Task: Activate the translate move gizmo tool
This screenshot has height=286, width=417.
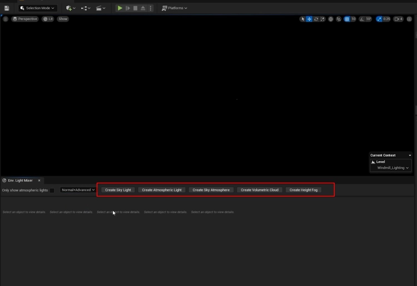Action: [309, 19]
